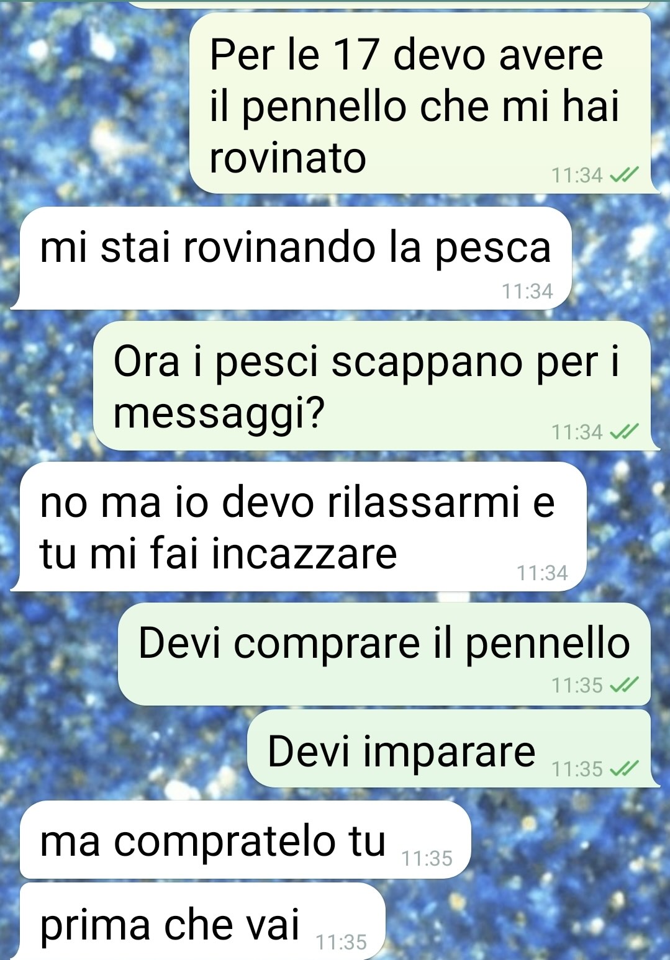Viewport: 670px width, 960px height.
Task: Tap 11:35 timestamp on 'Devi imparare' bubble
Action: [x=577, y=769]
